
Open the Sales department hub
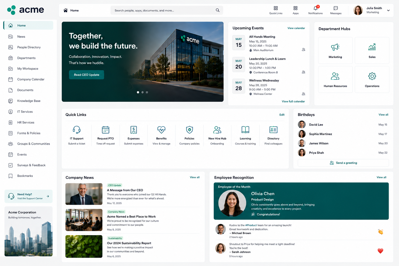(372, 50)
